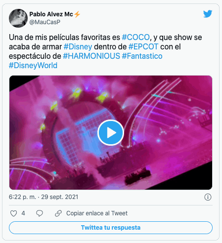Image resolution: width=222 pixels, height=243 pixels.
Task: Open replies via speech bubble icon
Action: coord(40,213)
